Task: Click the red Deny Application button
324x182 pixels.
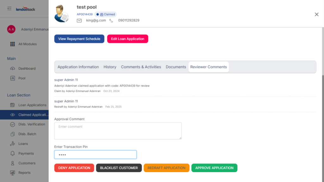Action: (x=74, y=168)
